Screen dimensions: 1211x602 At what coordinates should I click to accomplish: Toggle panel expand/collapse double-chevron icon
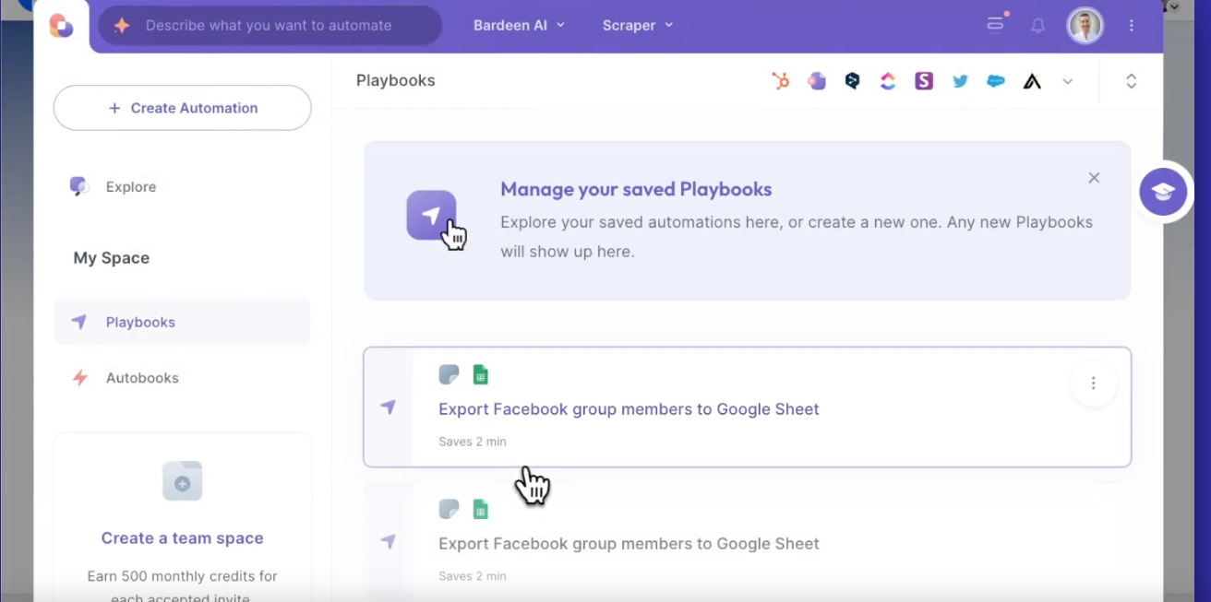[1131, 81]
